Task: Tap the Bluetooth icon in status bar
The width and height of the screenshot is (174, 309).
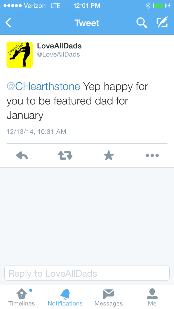Action: point(148,6)
